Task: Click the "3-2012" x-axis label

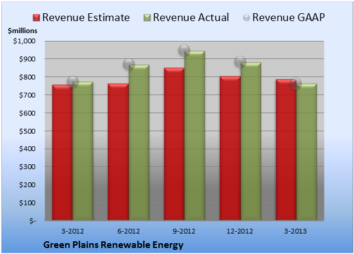Action: (73, 231)
